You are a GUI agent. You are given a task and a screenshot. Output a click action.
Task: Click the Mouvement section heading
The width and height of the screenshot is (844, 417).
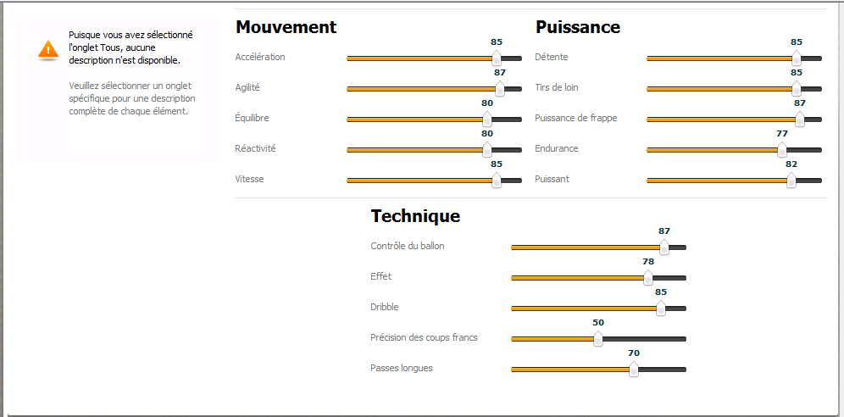tap(286, 27)
